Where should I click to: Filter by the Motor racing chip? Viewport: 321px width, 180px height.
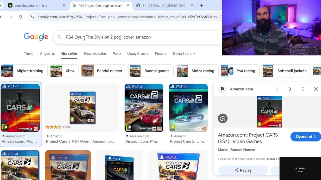pos(197,71)
